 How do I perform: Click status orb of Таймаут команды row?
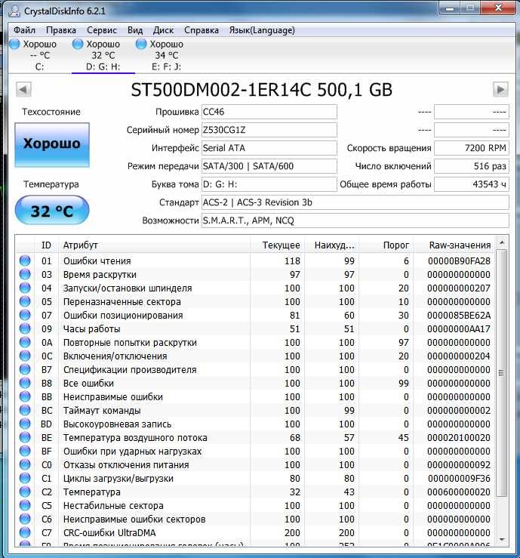25,410
